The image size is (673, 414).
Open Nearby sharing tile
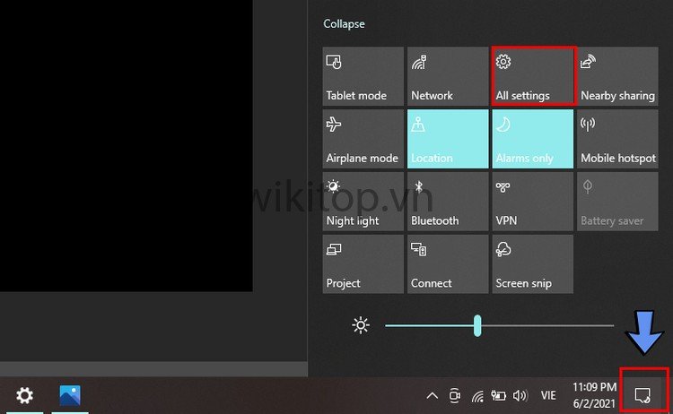click(x=617, y=76)
